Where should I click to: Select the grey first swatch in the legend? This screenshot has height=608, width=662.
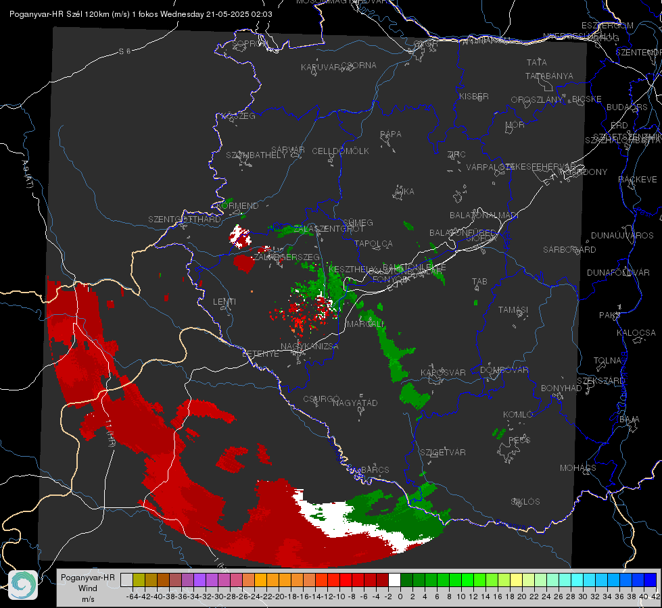pyautogui.click(x=126, y=580)
